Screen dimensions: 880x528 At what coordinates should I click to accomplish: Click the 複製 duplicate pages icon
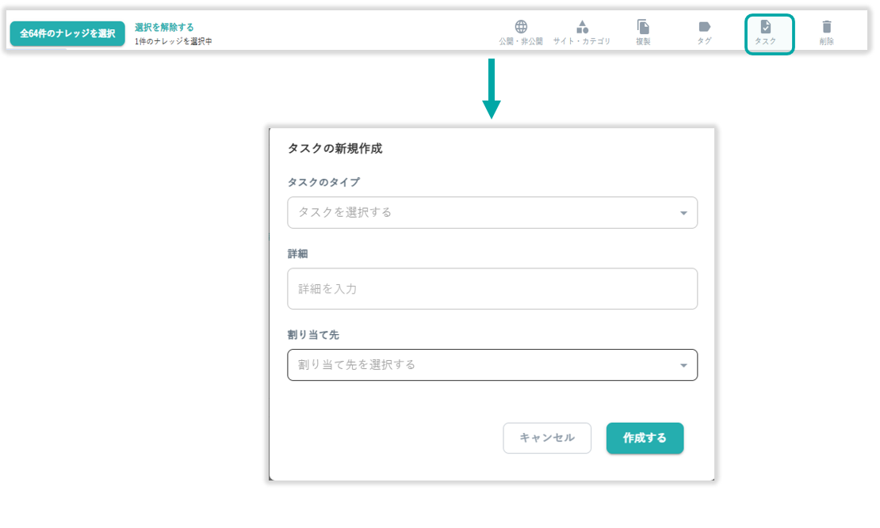[643, 27]
